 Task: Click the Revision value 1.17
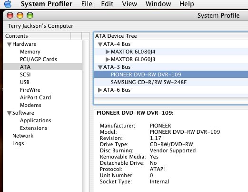click(x=156, y=138)
